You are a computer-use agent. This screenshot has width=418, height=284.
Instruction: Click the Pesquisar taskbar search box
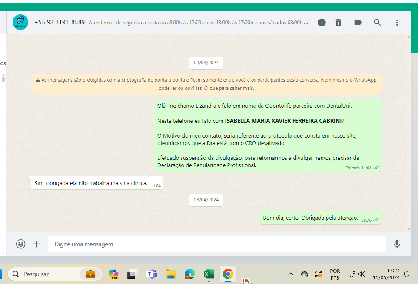point(55,274)
